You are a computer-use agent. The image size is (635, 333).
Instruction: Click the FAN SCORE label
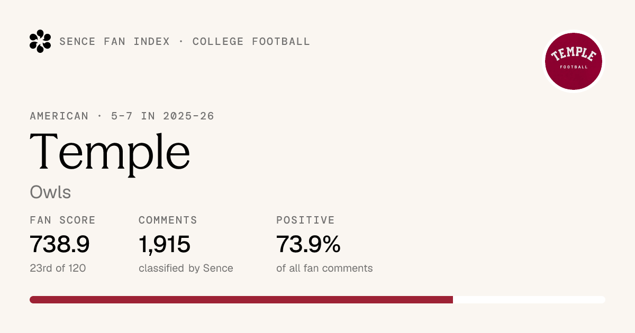coord(63,220)
